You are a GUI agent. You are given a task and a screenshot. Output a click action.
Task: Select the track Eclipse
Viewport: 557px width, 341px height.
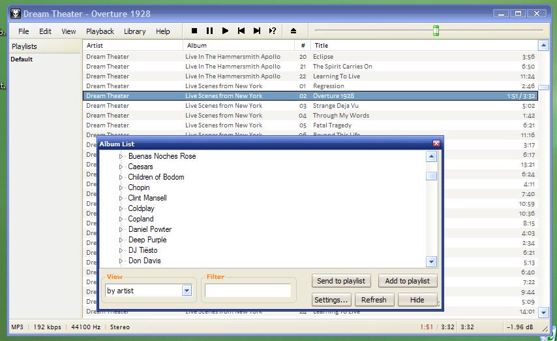point(310,57)
